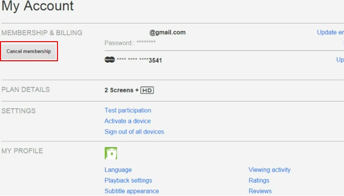Go to Playback settings

pos(128,181)
